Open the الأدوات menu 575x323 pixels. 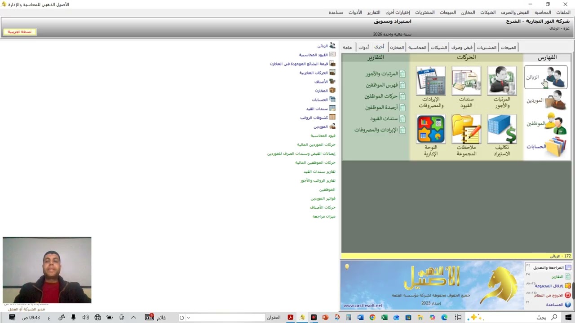pos(355,13)
